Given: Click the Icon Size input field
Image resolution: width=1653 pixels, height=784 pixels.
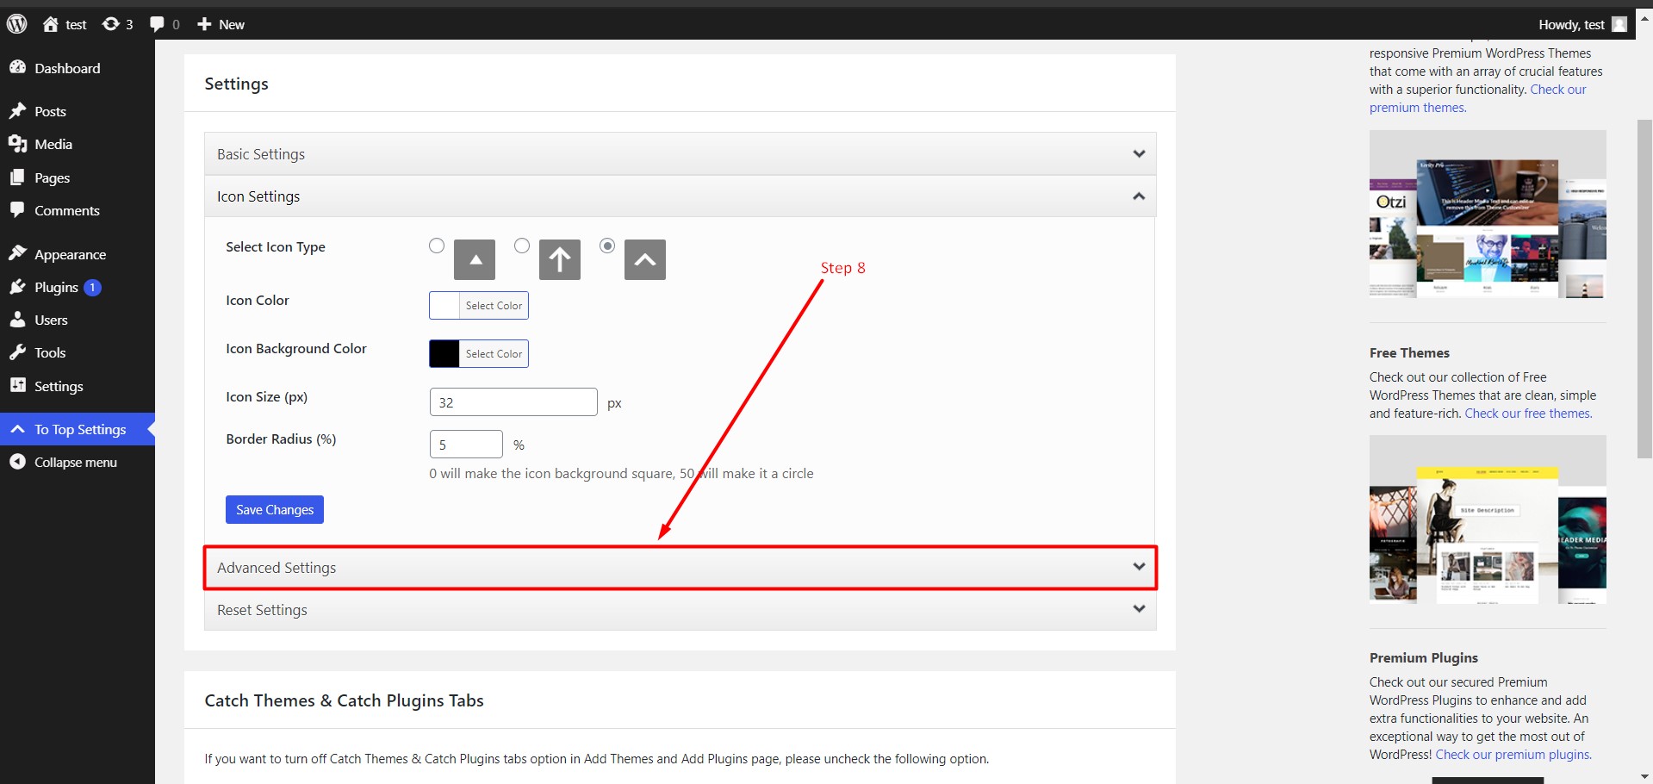Looking at the screenshot, I should tap(513, 402).
